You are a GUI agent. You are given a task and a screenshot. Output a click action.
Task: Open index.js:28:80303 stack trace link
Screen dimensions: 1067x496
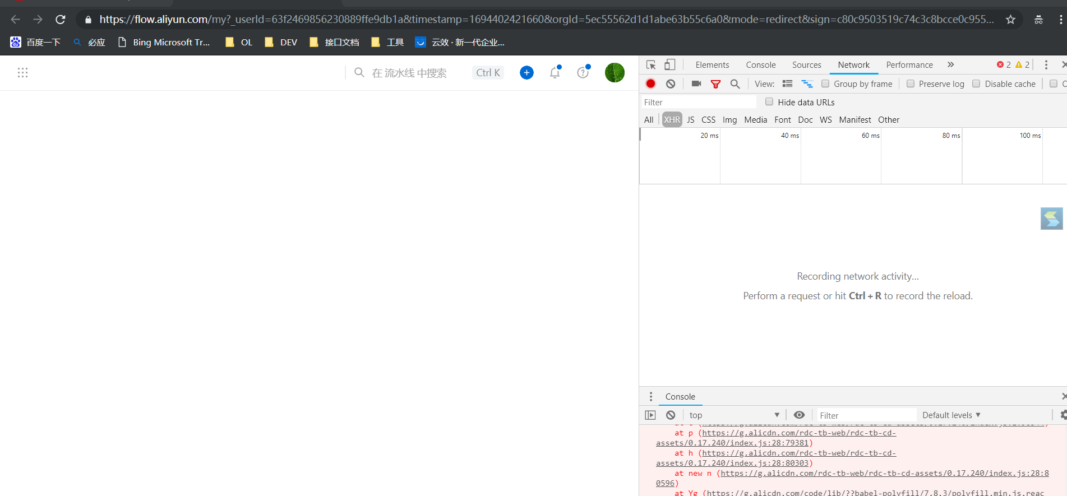[776, 458]
